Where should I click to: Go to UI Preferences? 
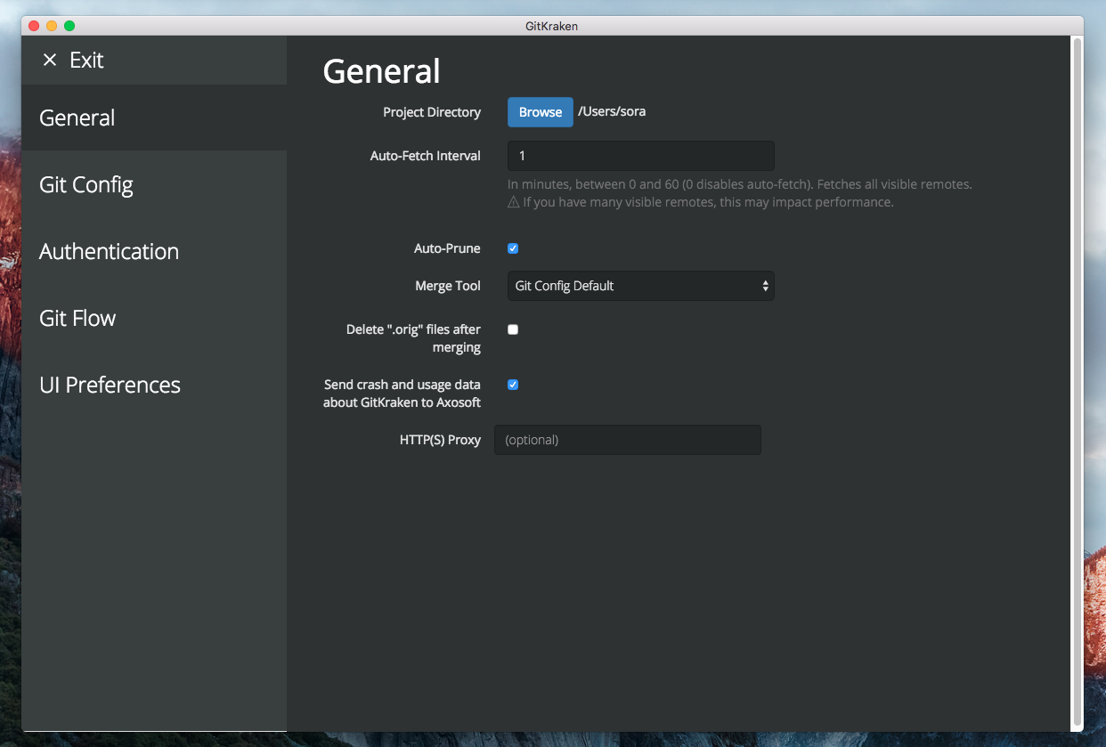(110, 385)
